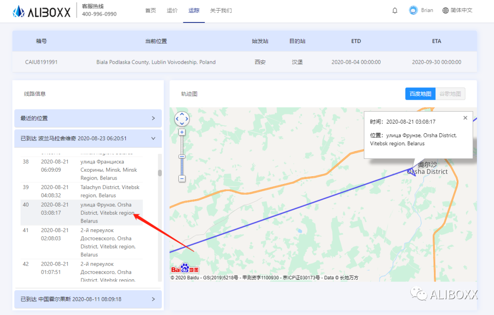Click the 箱号 column header

41,41
